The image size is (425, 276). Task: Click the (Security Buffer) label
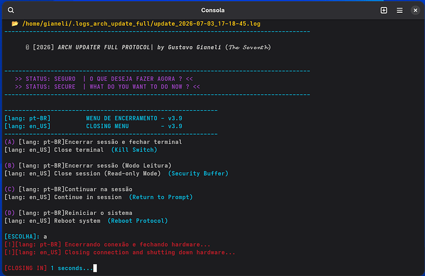(198, 173)
